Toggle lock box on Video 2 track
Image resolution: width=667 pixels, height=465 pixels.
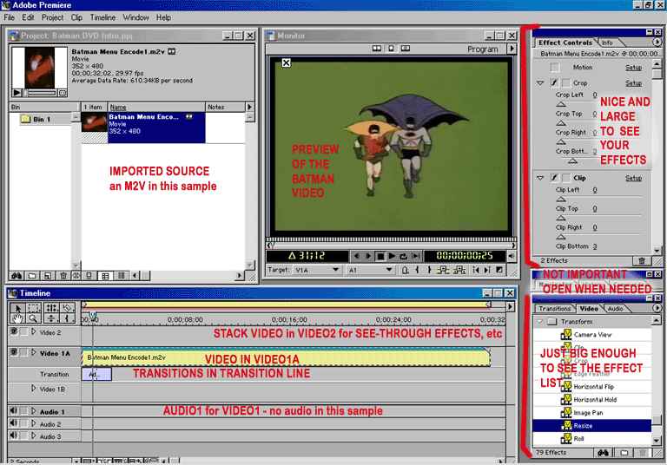click(x=23, y=331)
